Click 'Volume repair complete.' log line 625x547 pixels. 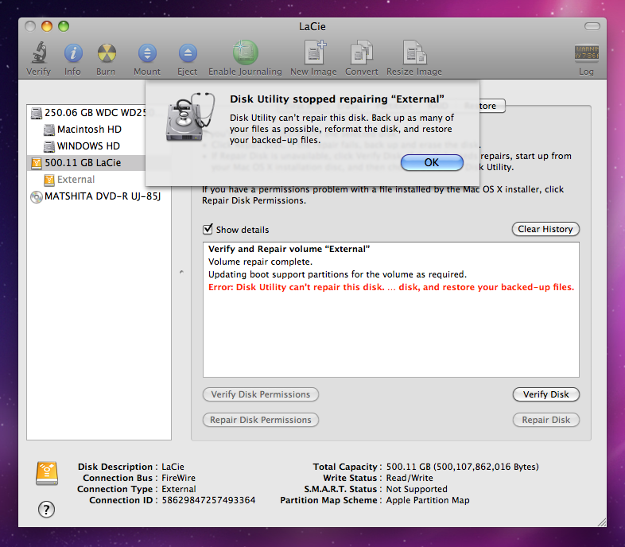point(260,262)
